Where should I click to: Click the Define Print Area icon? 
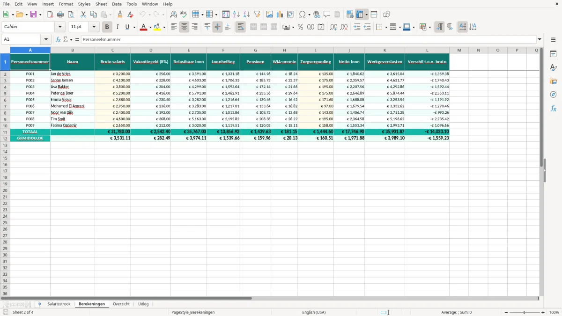350,15
